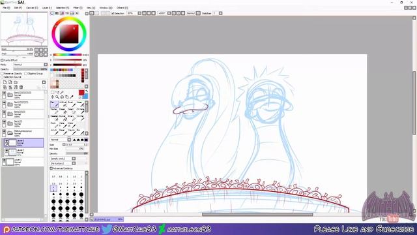Image resolution: width=417 pixels, height=235 pixels.
Task: Check the Selection Source checkbox
Action: (x=2, y=77)
